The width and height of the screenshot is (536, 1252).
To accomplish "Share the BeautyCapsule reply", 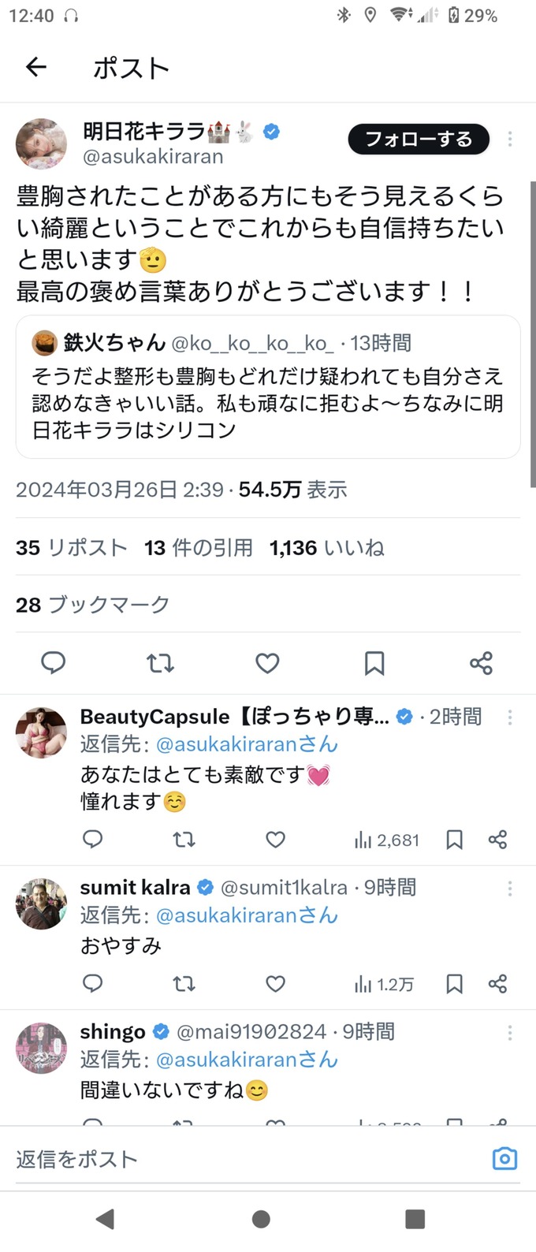I will (497, 840).
